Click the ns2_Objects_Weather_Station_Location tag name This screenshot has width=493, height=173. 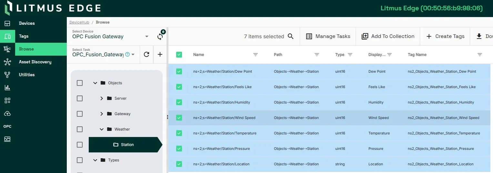click(441, 164)
